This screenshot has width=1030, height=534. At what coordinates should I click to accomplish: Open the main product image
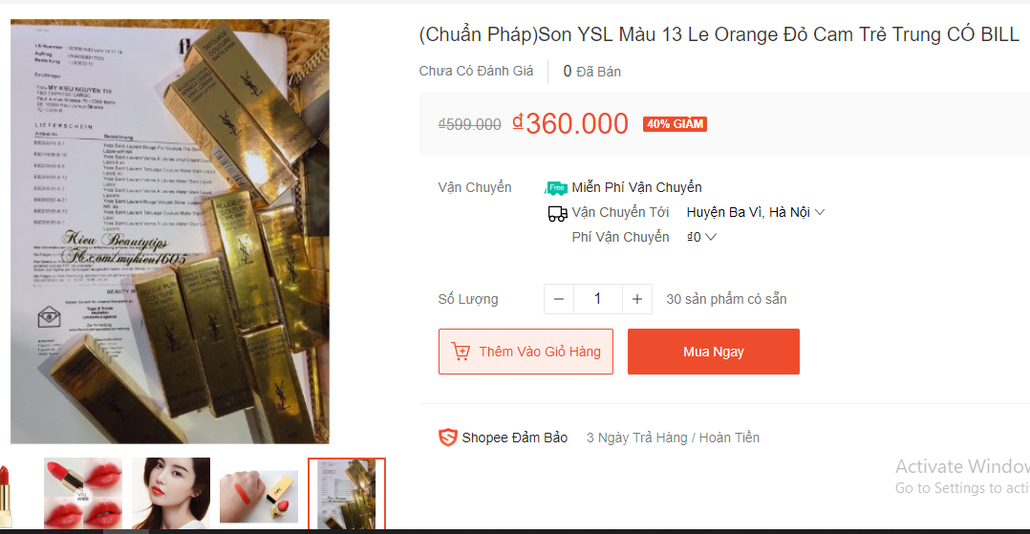click(170, 231)
